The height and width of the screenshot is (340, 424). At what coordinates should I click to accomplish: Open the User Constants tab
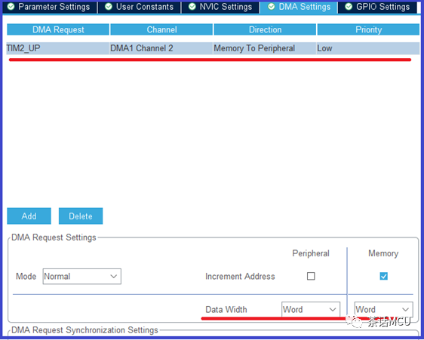click(x=140, y=7)
